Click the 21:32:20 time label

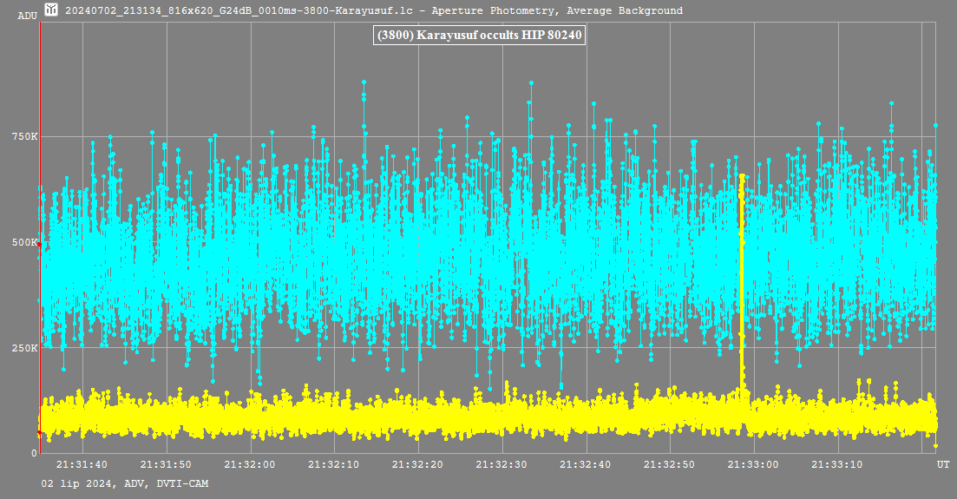coord(417,465)
